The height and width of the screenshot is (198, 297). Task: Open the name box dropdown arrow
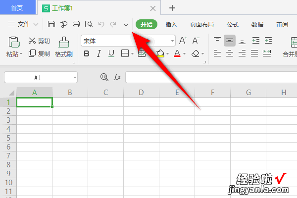[x=75, y=77]
